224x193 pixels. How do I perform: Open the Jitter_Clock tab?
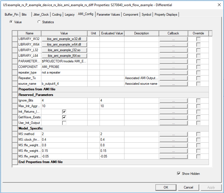pos(41,14)
